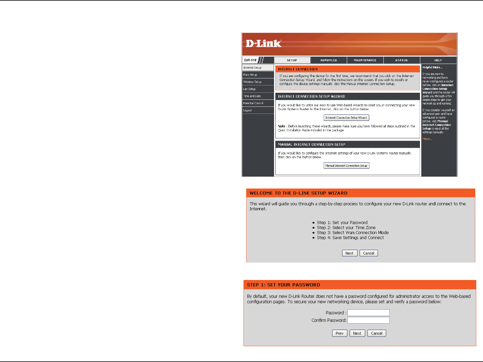483x362 pixels.
Task: Choose Wireless Setup in the sidebar
Action: point(258,82)
